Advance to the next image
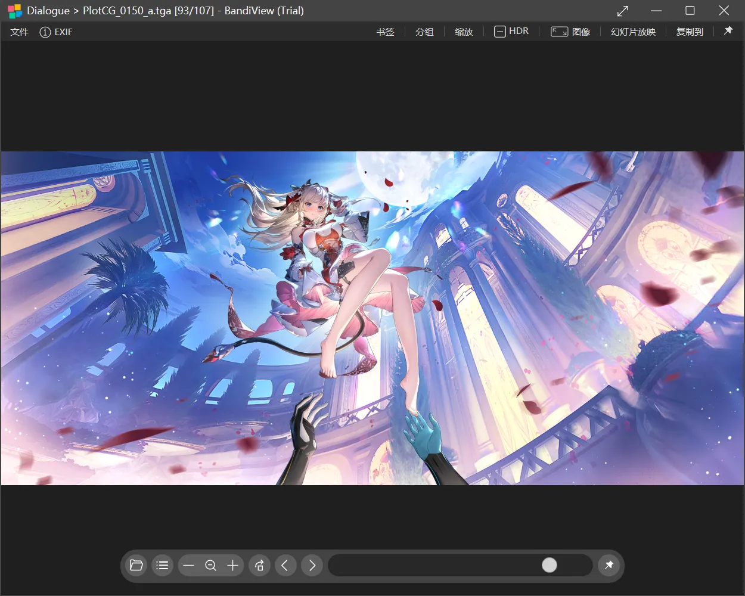Screen dimensions: 745x596 pos(312,566)
